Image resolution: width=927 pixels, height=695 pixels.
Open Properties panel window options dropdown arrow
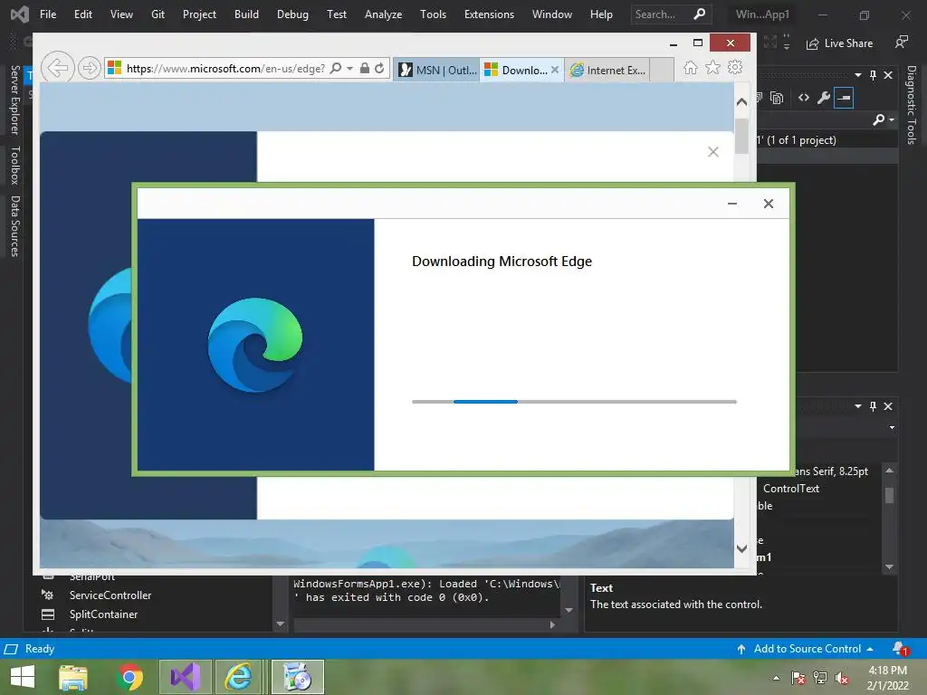click(858, 406)
